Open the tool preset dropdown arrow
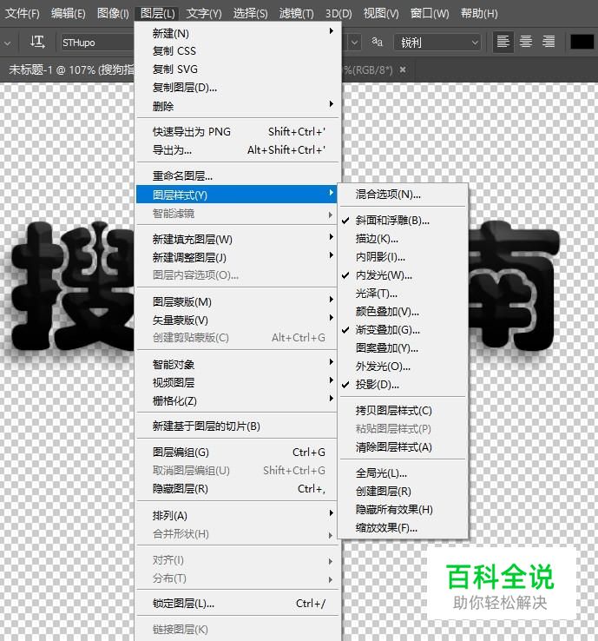598x641 pixels. (x=7, y=43)
